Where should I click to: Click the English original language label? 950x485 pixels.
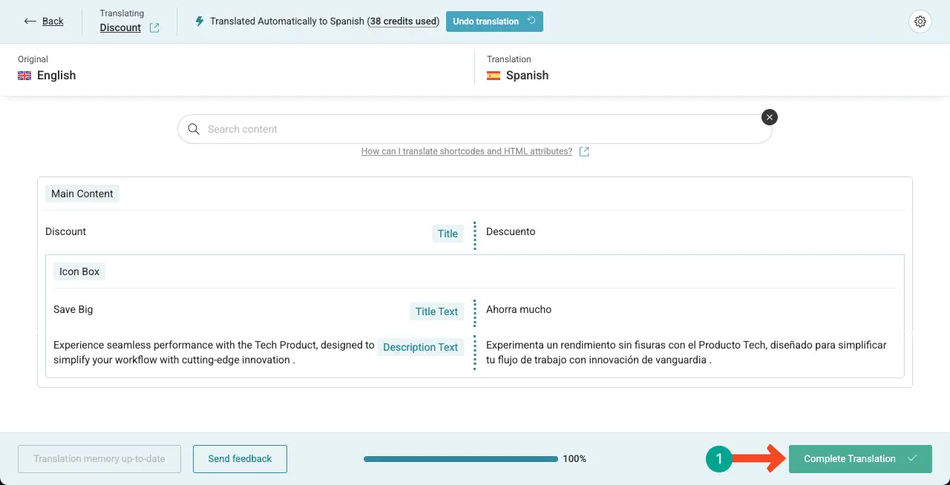(x=56, y=76)
